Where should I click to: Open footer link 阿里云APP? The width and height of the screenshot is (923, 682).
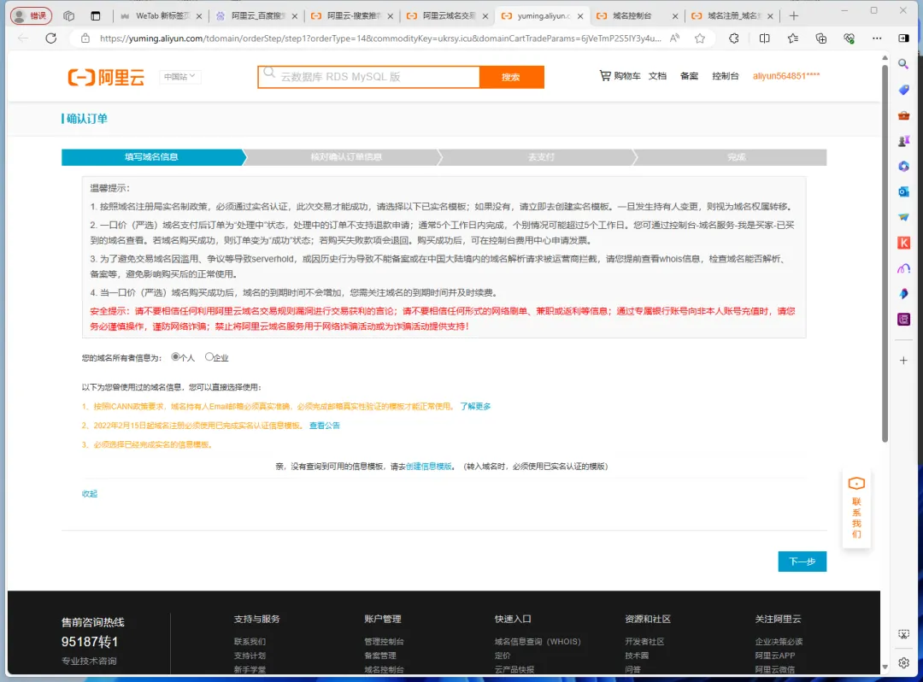click(x=774, y=656)
